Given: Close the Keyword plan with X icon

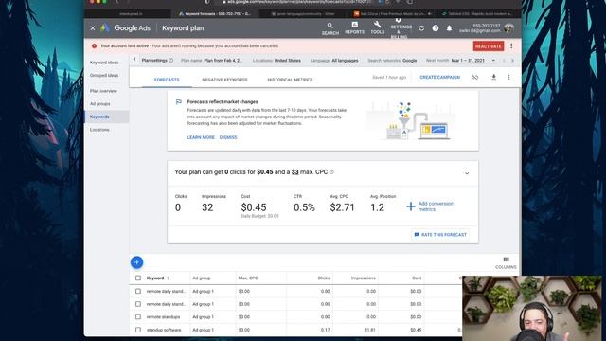Looking at the screenshot, I should [x=93, y=28].
